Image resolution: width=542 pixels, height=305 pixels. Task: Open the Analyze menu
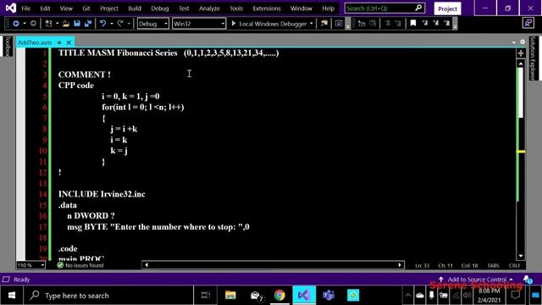pyautogui.click(x=209, y=8)
